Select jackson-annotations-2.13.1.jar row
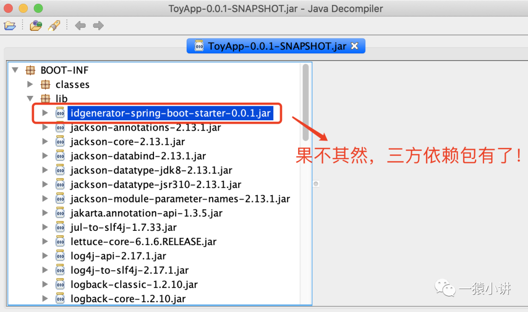528x312 pixels. coord(146,127)
